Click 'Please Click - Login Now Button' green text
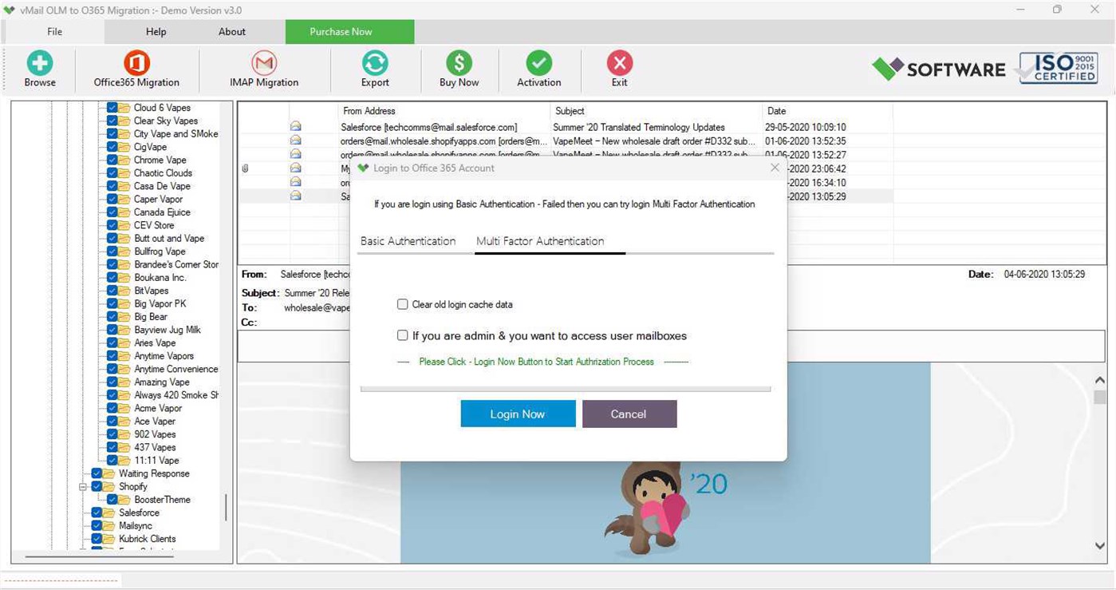The width and height of the screenshot is (1116, 590). click(x=537, y=362)
